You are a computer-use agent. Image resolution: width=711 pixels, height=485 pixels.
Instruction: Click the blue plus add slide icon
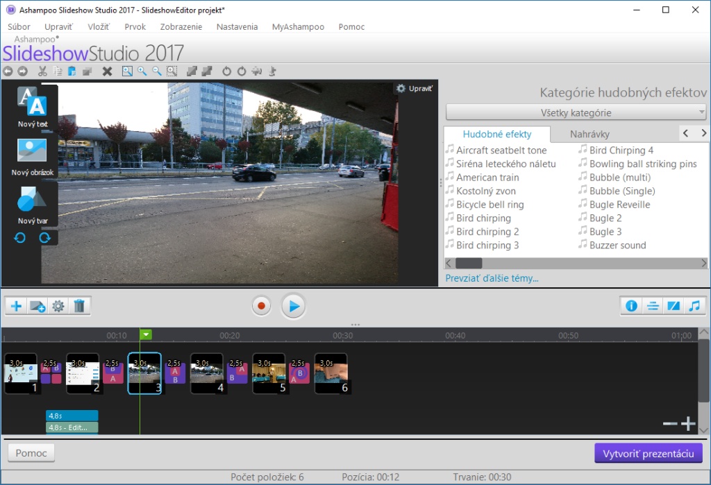pos(17,306)
